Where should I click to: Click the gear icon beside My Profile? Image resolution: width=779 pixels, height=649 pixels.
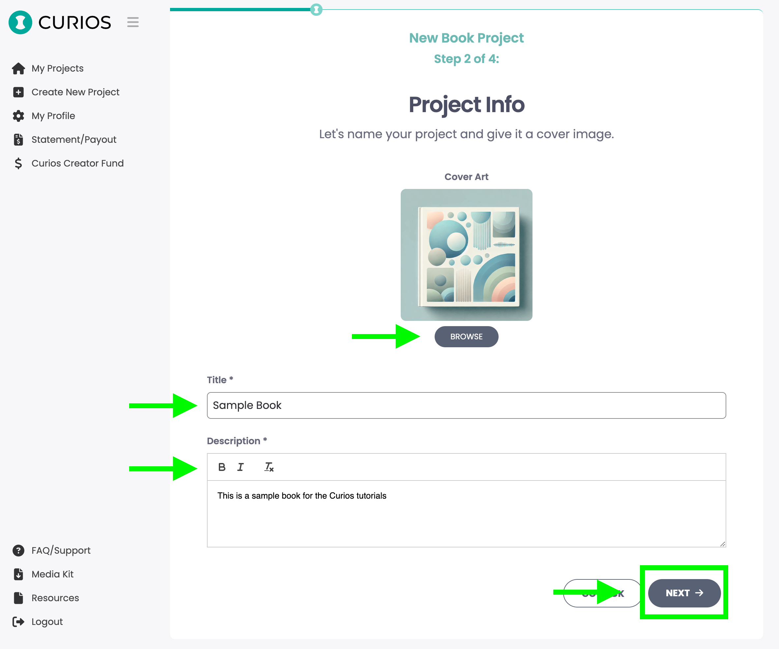(x=18, y=116)
